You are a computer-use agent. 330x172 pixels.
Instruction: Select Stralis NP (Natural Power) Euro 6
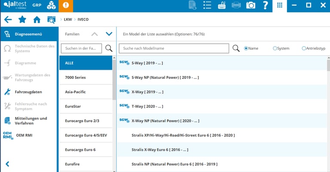click(222, 164)
